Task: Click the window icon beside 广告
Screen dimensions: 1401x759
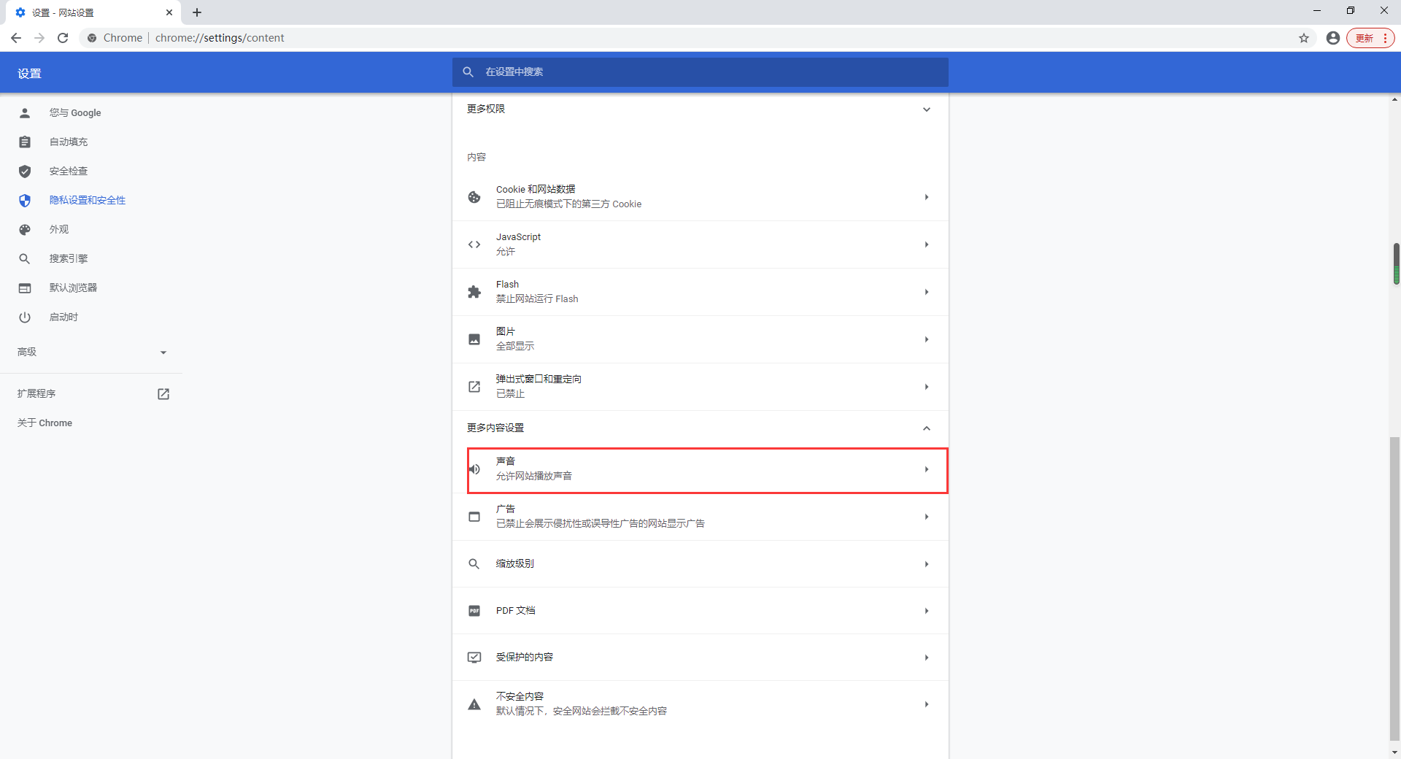Action: tap(474, 517)
